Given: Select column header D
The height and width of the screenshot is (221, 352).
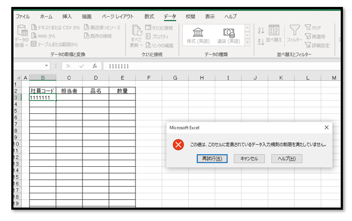Looking at the screenshot, I should [96, 78].
